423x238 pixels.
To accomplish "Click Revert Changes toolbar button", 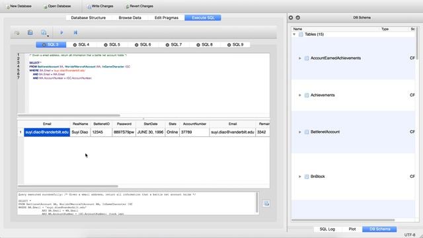I will pyautogui.click(x=139, y=6).
